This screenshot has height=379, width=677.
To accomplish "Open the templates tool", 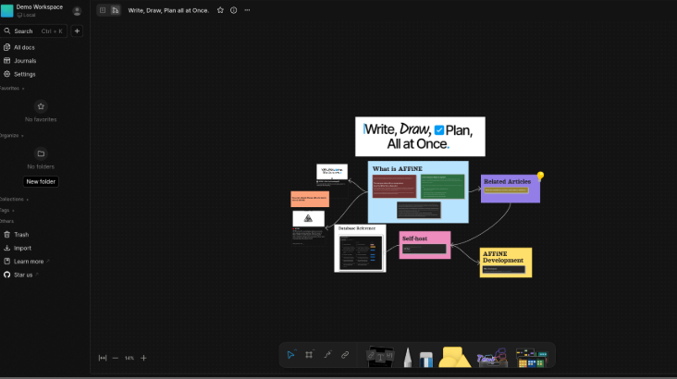I will (x=531, y=357).
